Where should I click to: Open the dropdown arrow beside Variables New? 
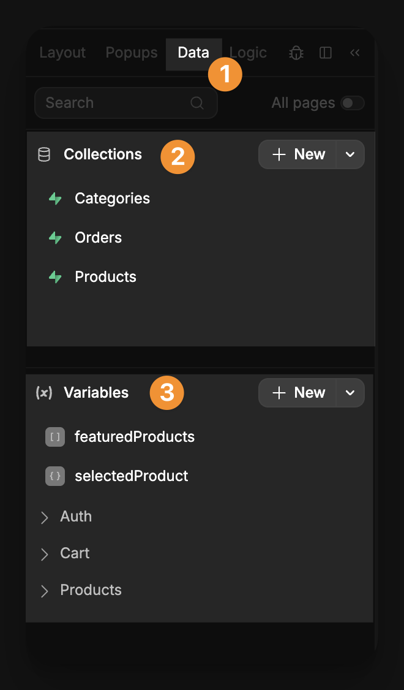click(350, 392)
